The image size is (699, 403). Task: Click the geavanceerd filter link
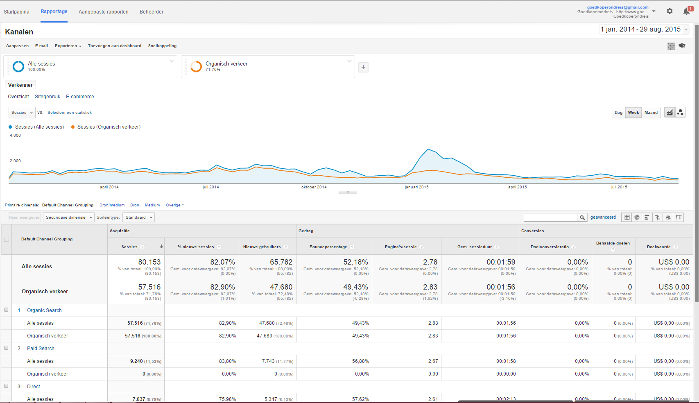(603, 217)
